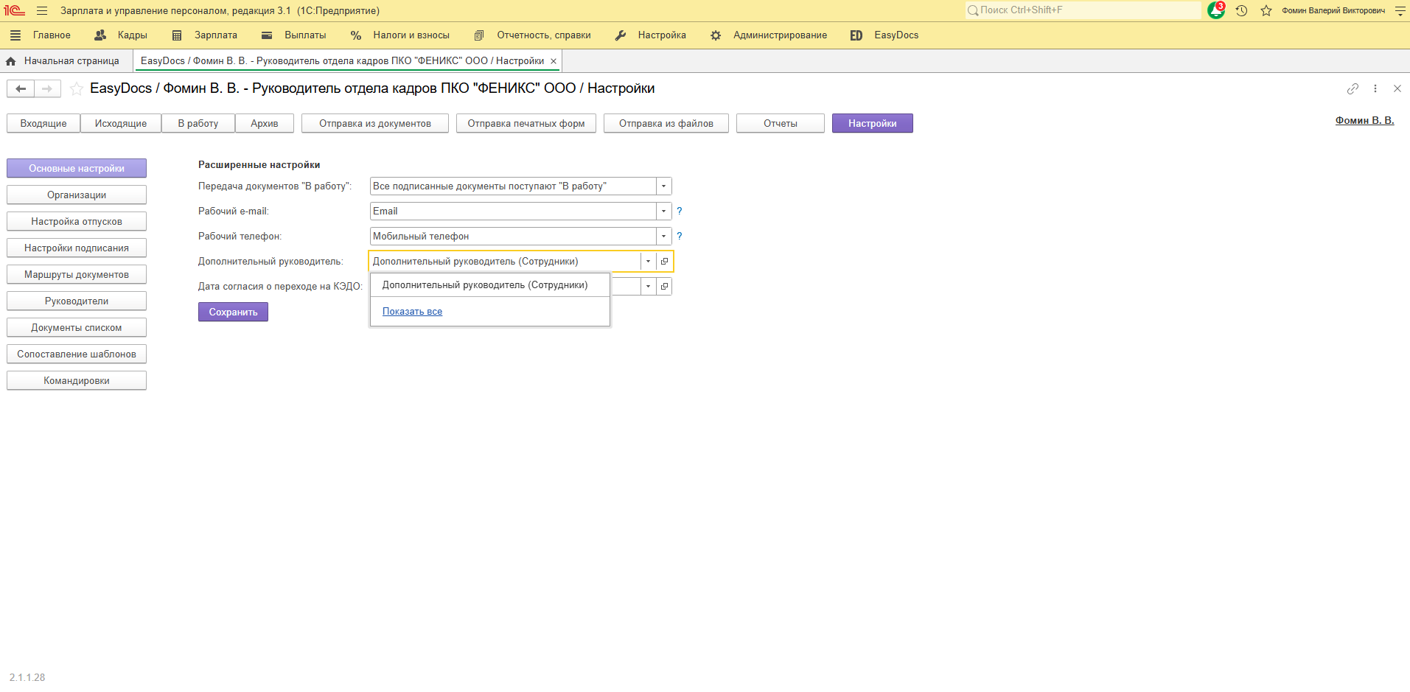Open the three-dot more menu
Screen dimensions: 1410x692
(1375, 88)
